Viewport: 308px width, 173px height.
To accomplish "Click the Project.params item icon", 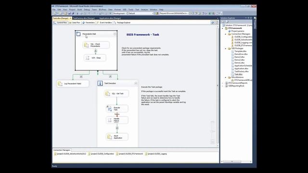I will click(x=229, y=31).
